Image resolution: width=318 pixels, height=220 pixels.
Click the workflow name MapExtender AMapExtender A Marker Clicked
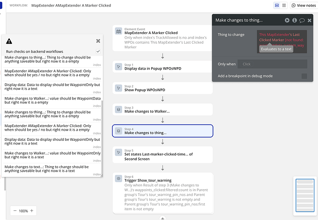point(71,6)
